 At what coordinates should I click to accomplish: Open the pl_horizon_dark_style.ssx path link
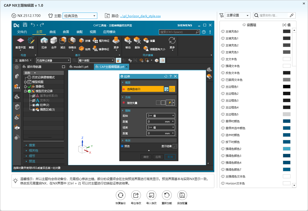(140, 16)
